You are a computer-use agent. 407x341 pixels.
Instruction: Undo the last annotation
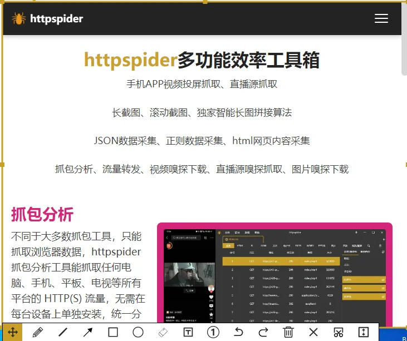(238, 332)
